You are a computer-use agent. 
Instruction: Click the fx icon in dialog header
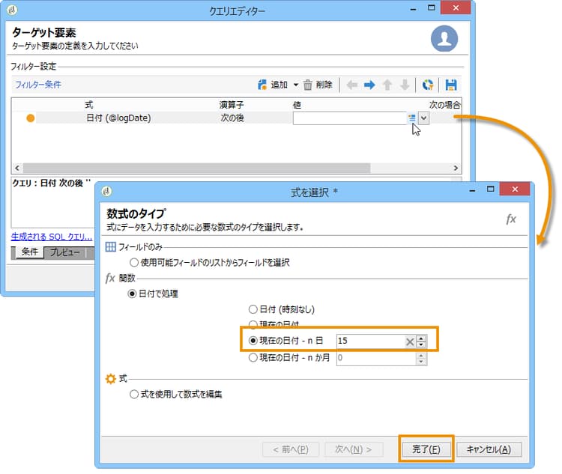(511, 218)
